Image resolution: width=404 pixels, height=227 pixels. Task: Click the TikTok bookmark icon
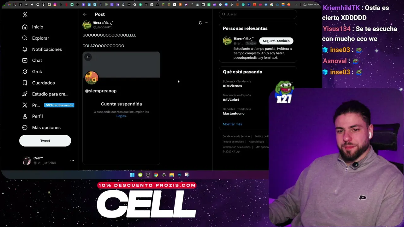21,5
